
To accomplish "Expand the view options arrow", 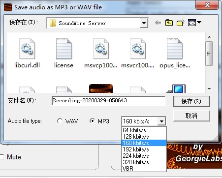I will click(x=199, y=22).
